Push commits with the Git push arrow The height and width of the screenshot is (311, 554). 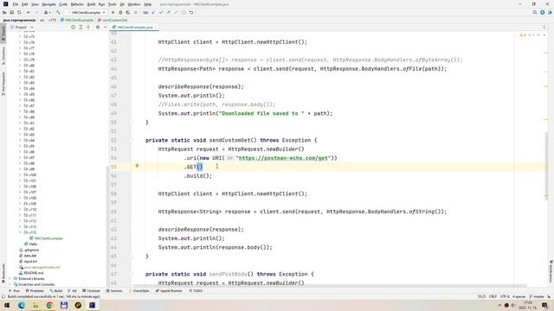(x=169, y=13)
